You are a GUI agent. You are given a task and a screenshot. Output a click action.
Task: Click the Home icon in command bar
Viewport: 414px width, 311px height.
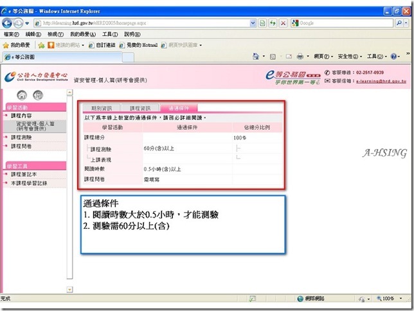(x=256, y=57)
